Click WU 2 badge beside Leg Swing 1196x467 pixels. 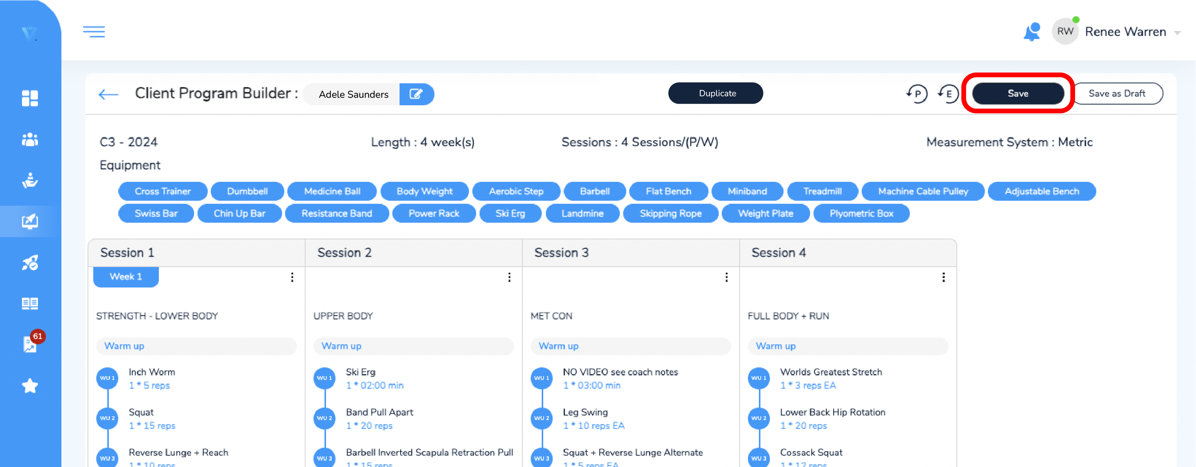(x=542, y=418)
